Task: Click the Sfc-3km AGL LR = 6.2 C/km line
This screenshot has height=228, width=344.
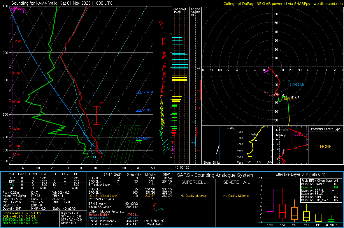Action: click(x=22, y=213)
